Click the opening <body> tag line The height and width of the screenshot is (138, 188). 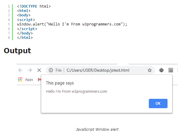(24, 15)
